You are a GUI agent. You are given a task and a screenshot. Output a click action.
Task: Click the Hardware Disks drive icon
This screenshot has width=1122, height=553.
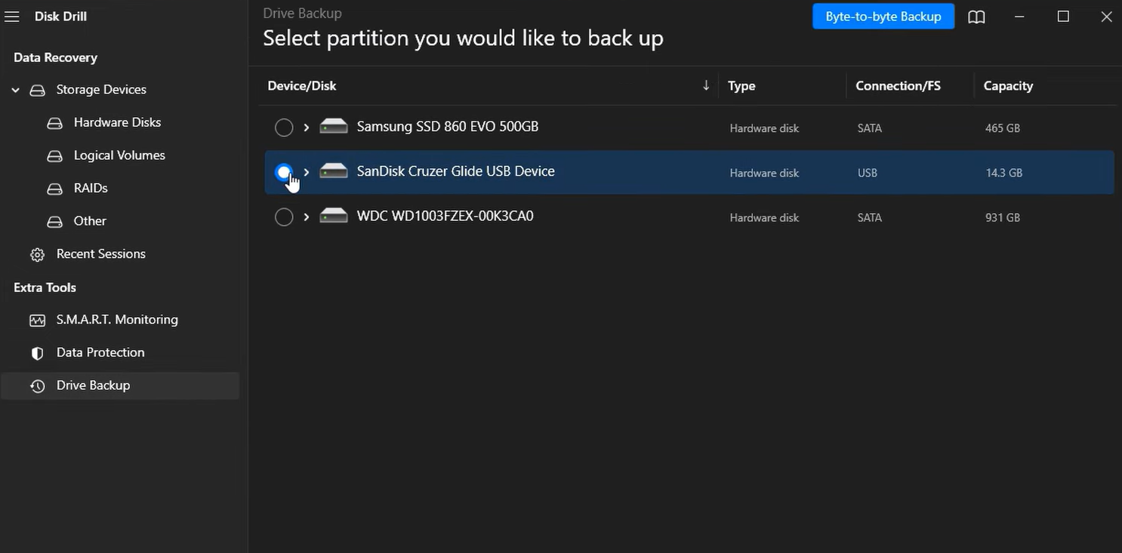(x=54, y=123)
